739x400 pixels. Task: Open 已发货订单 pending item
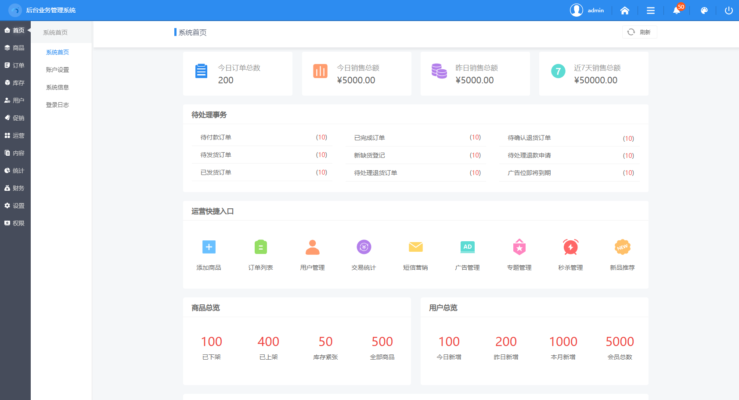[x=262, y=172]
